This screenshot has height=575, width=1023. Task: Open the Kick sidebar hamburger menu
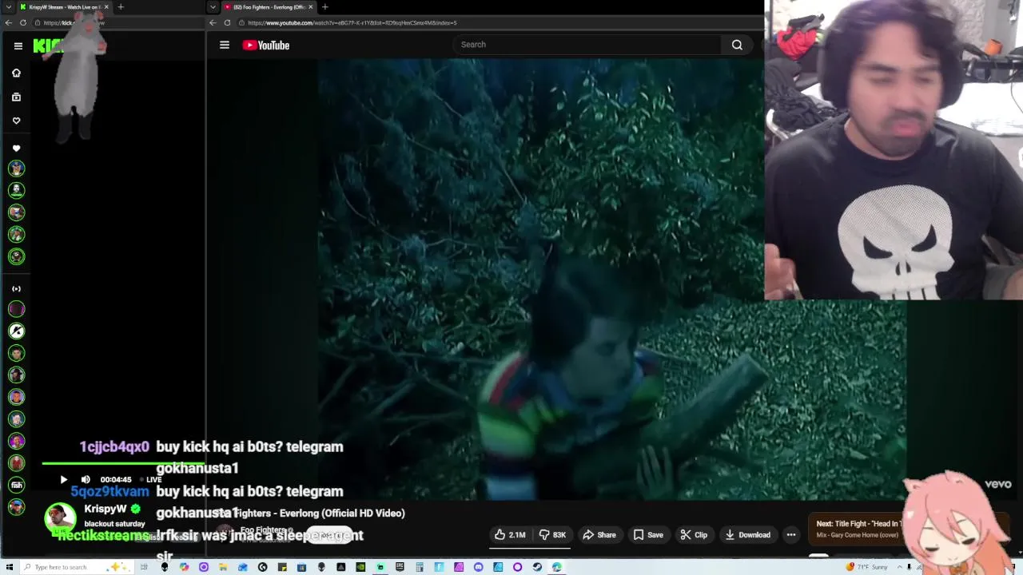point(18,46)
